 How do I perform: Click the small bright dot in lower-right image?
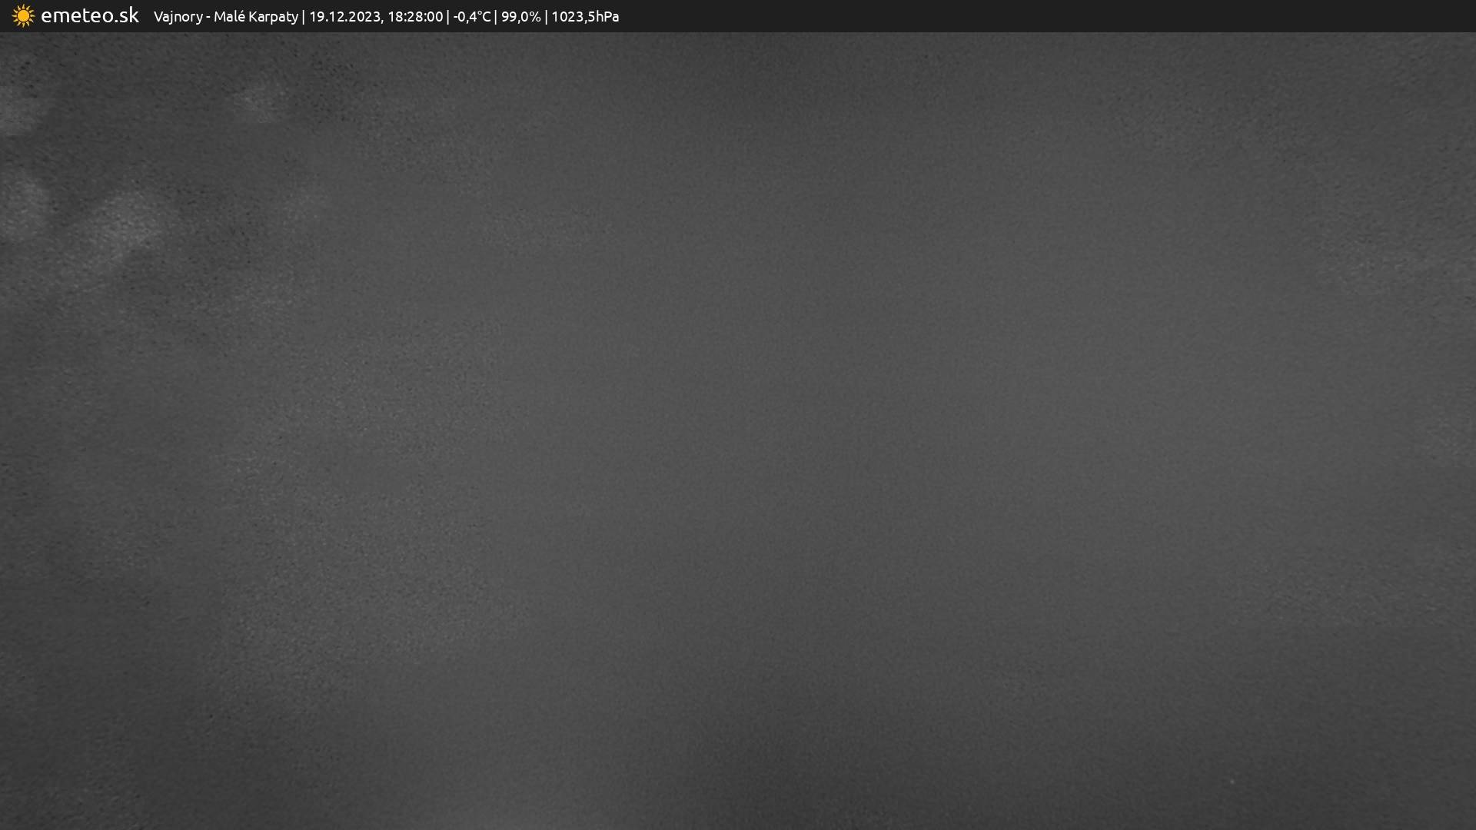pos(1232,782)
